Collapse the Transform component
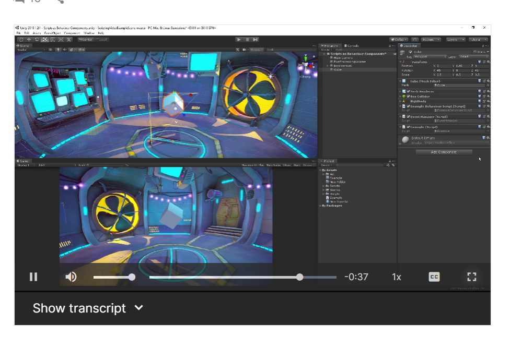Image resolution: width=522 pixels, height=348 pixels. [400, 62]
